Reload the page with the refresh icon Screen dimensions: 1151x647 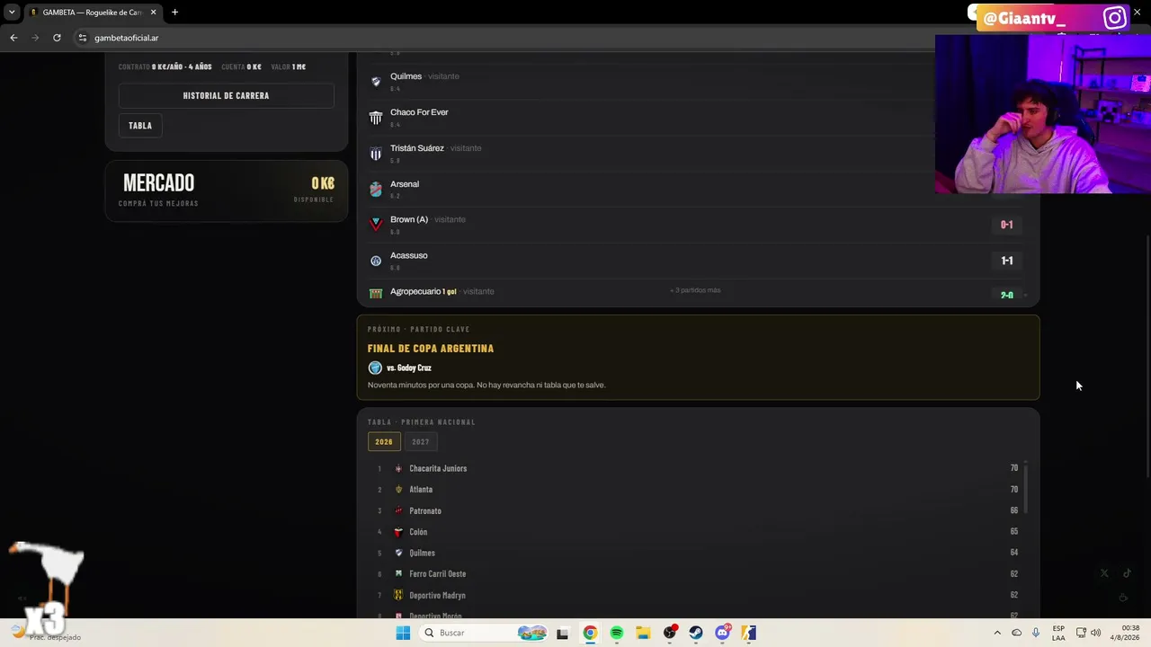tap(57, 38)
